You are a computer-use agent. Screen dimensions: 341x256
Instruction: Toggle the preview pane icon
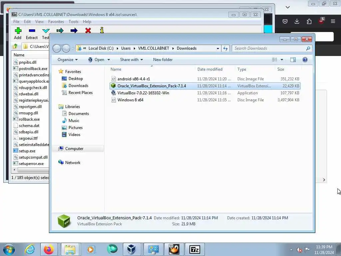pos(293,60)
